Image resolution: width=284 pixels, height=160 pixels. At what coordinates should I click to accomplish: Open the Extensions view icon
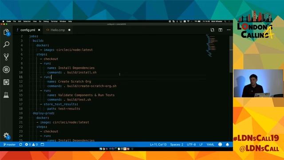pyautogui.click(x=6, y=82)
